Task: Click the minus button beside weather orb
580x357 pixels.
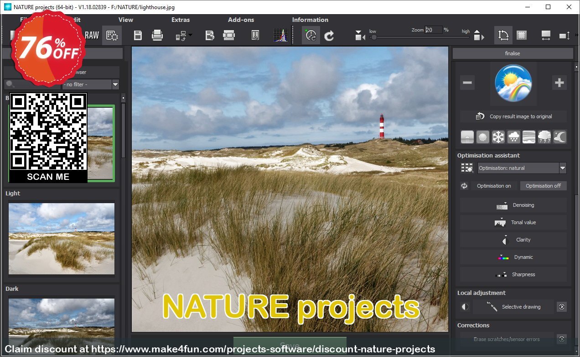Action: pyautogui.click(x=467, y=83)
